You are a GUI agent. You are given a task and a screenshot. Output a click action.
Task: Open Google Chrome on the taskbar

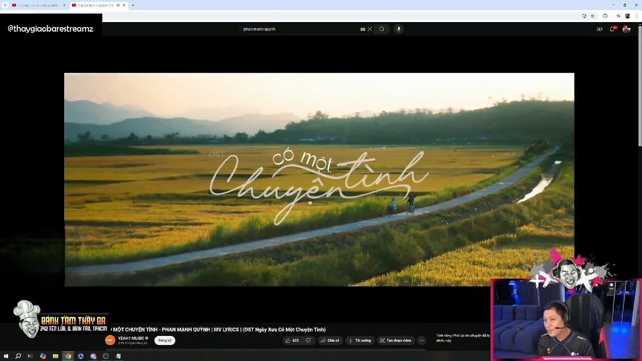coord(68,356)
